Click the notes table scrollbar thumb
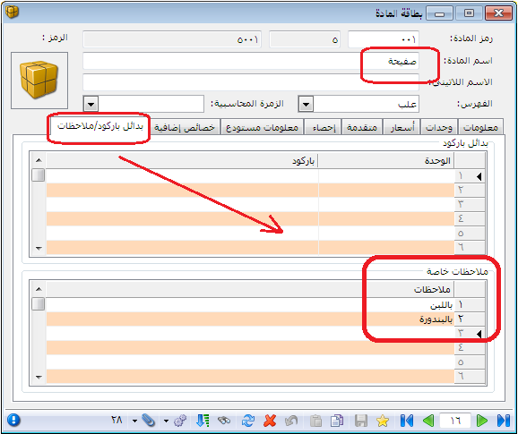 [x=39, y=303]
